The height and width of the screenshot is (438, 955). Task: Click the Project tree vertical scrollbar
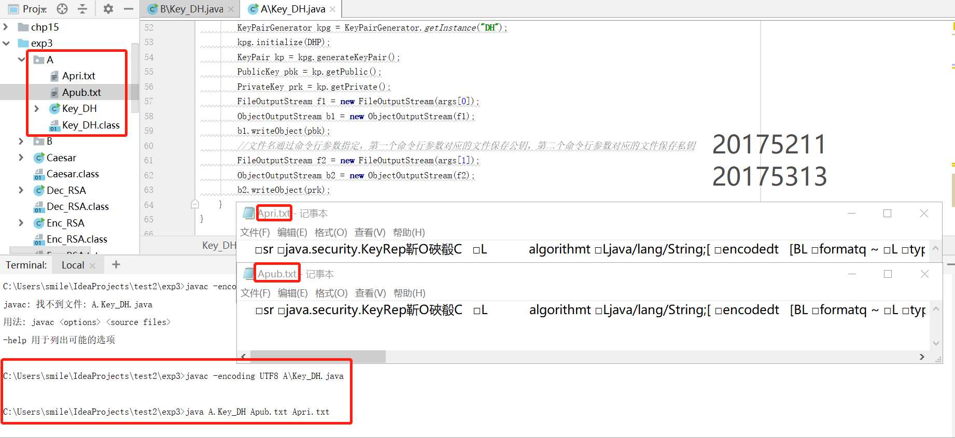pyautogui.click(x=135, y=78)
